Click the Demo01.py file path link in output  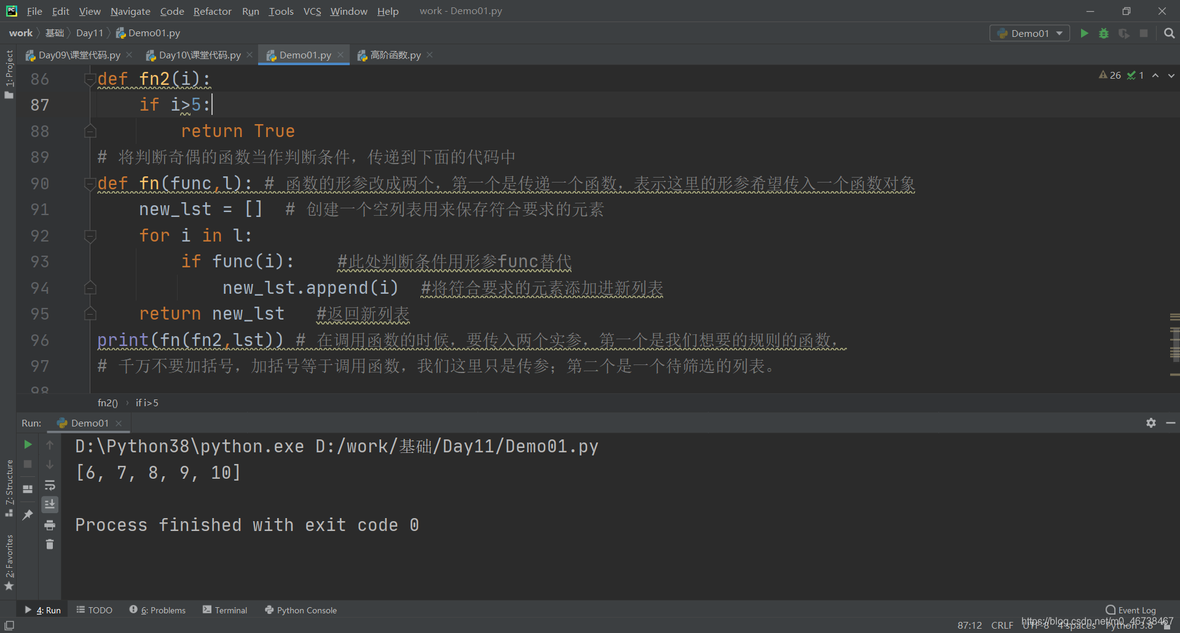click(x=457, y=446)
